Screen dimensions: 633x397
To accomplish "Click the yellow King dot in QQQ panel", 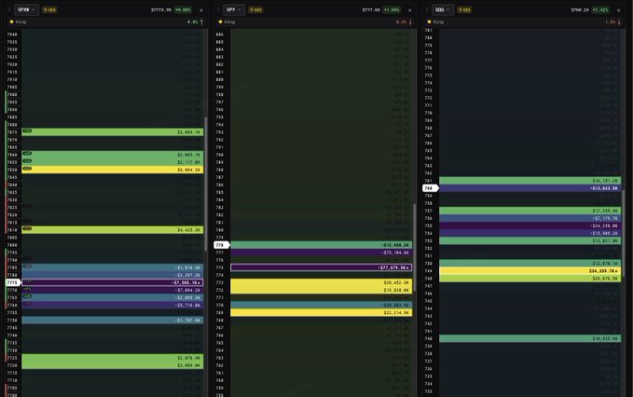I will pos(429,21).
